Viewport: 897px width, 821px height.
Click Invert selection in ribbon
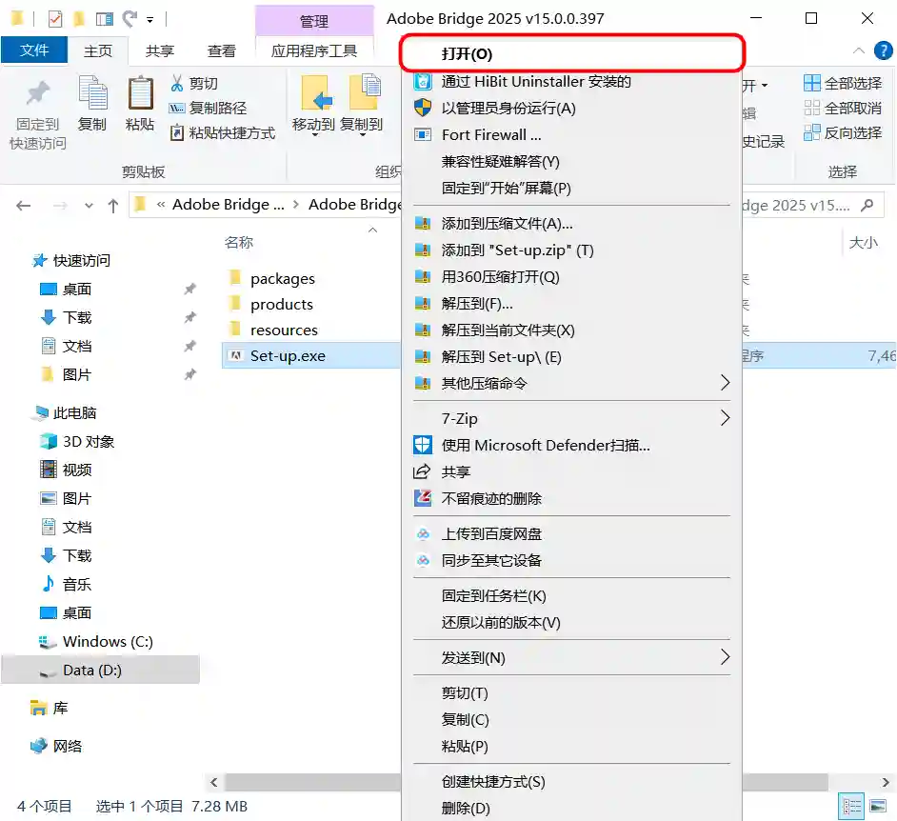pos(843,133)
